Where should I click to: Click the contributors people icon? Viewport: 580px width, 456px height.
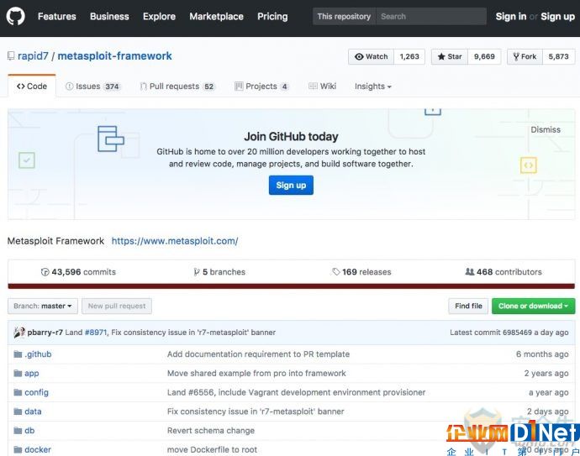469,272
